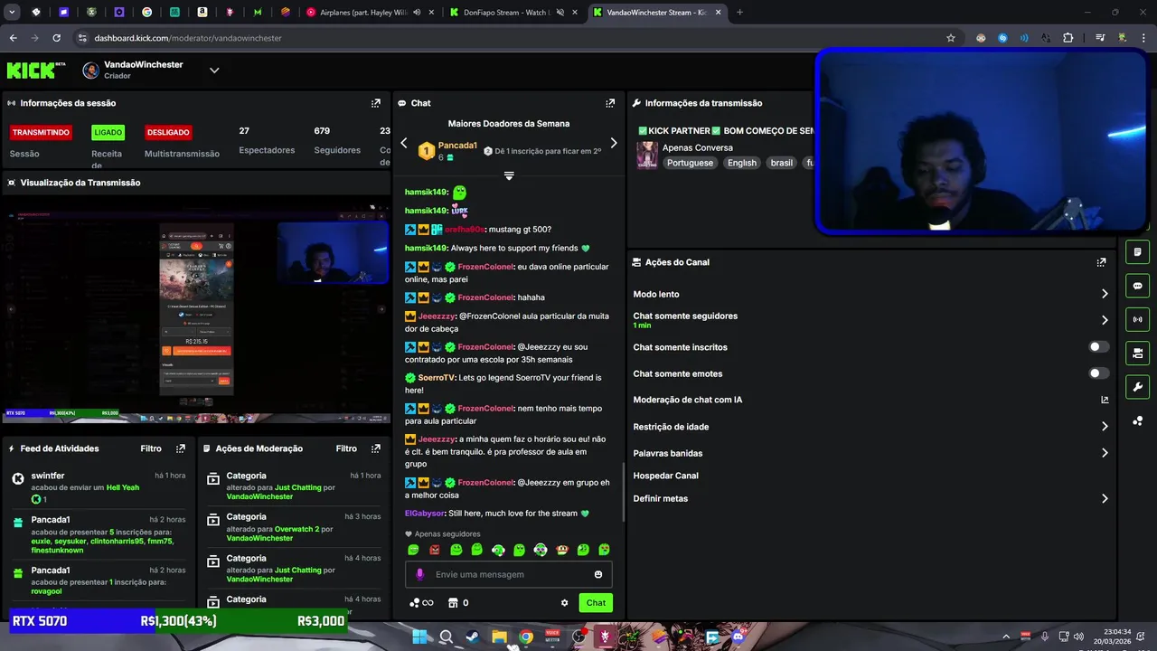Image resolution: width=1157 pixels, height=651 pixels.
Task: Focus the Envie uma mensagem input
Action: pos(508,574)
